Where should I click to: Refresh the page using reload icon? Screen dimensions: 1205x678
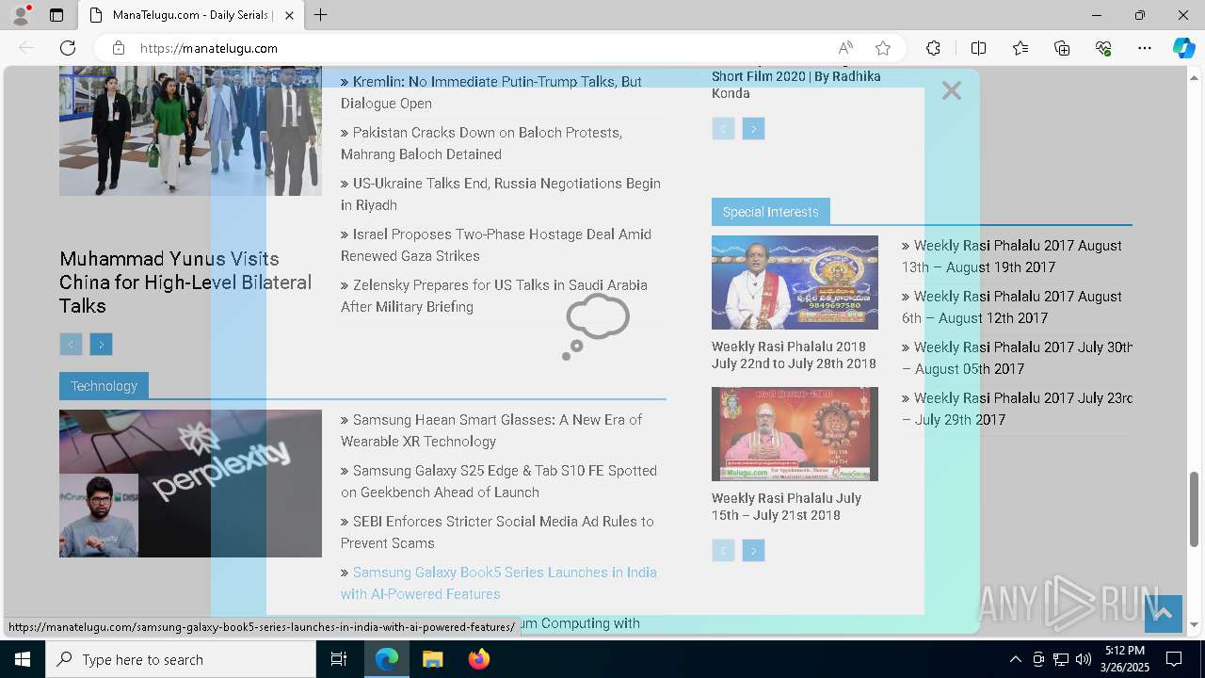pyautogui.click(x=68, y=48)
